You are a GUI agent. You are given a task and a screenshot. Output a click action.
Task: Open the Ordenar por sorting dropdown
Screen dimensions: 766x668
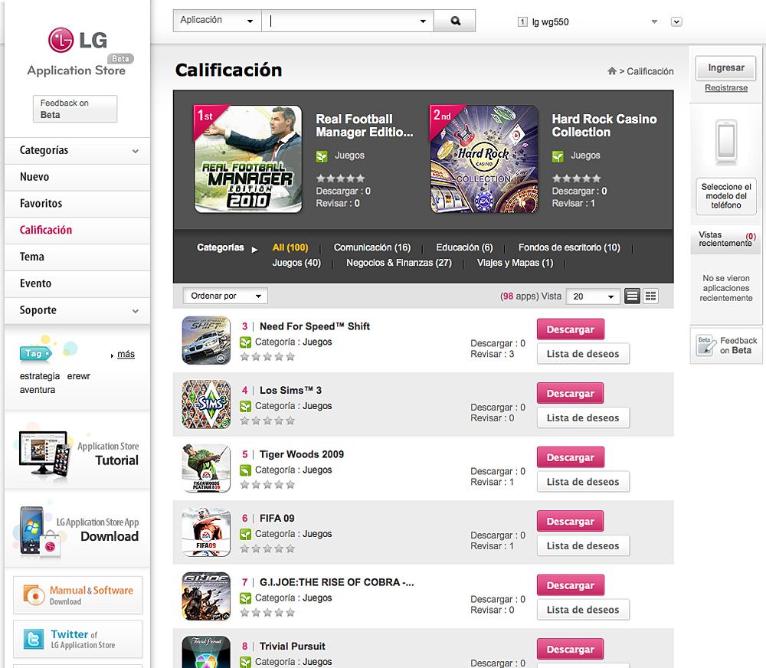(x=225, y=296)
